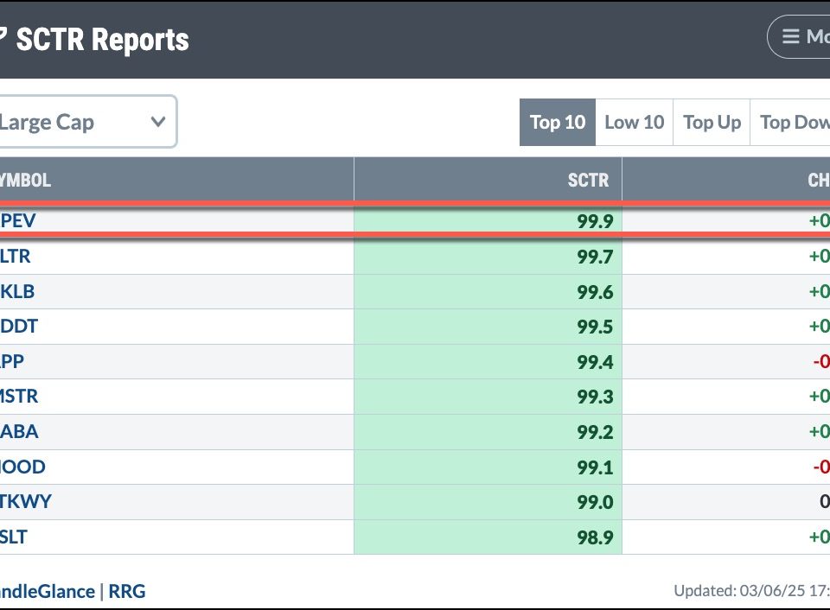The image size is (830, 610).
Task: Click the symbol with SCTR 98.9
Action: point(14,537)
